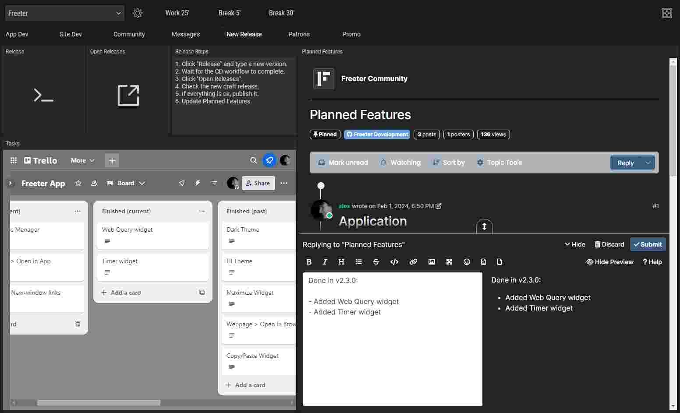The width and height of the screenshot is (680, 413).
Task: Apply bold formatting in reply editor
Action: (309, 262)
